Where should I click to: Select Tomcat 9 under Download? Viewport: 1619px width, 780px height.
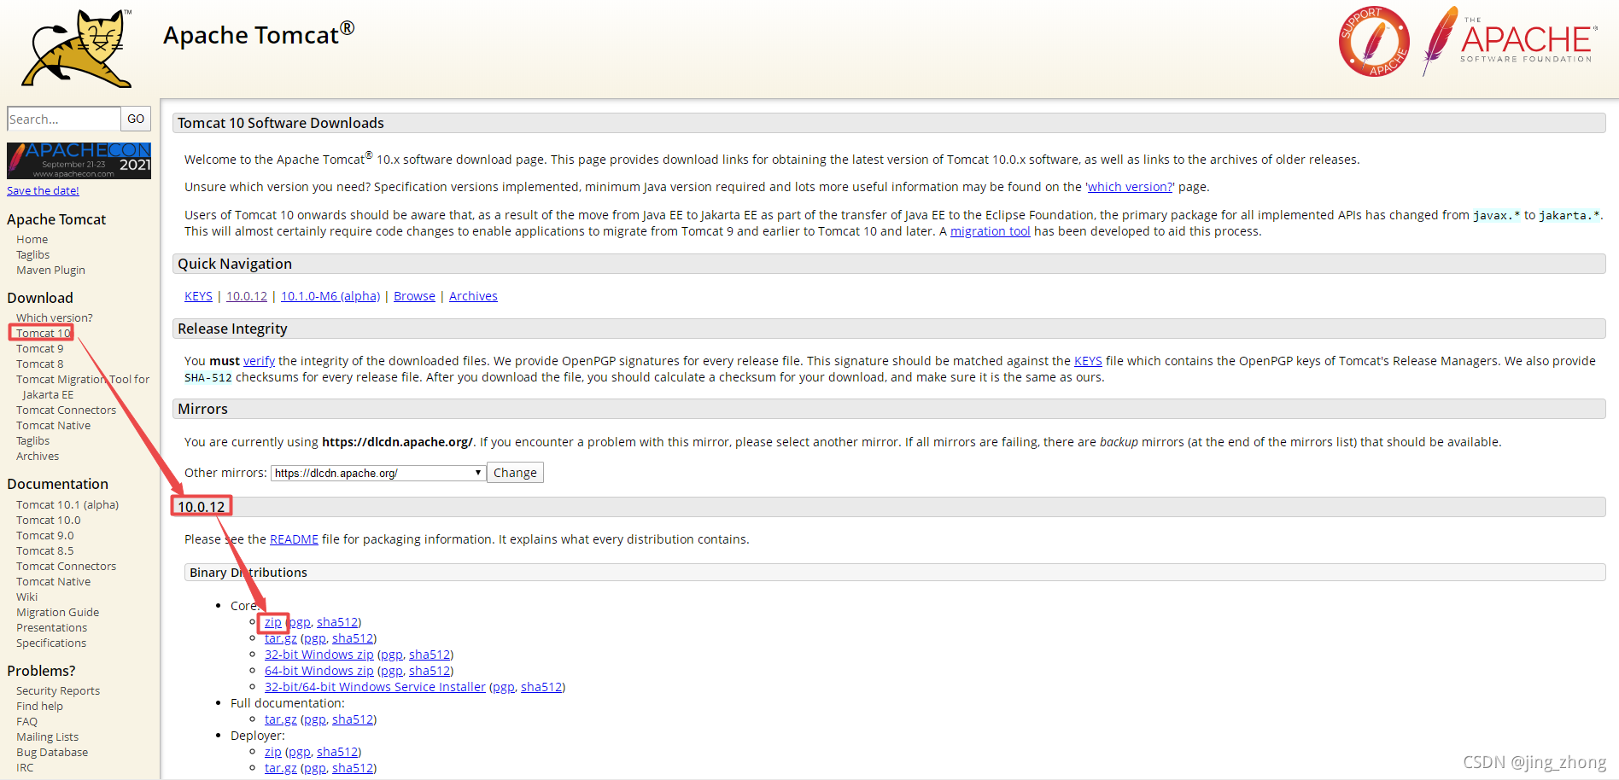[39, 349]
